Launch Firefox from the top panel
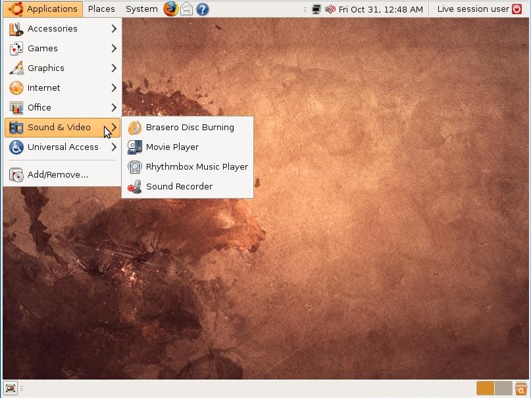Viewport: 531px width, 398px height. (x=170, y=9)
